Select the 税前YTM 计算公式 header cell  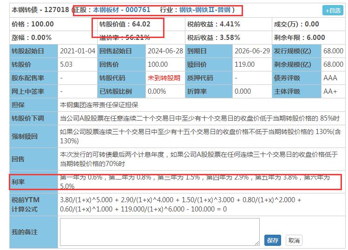point(34,205)
